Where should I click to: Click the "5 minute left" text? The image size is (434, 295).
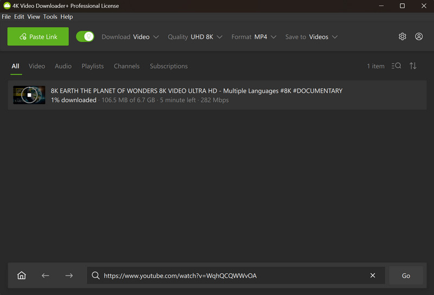click(178, 100)
